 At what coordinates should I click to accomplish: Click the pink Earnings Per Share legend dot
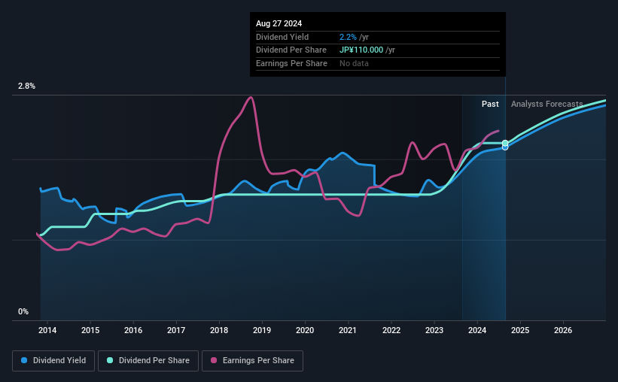214,360
